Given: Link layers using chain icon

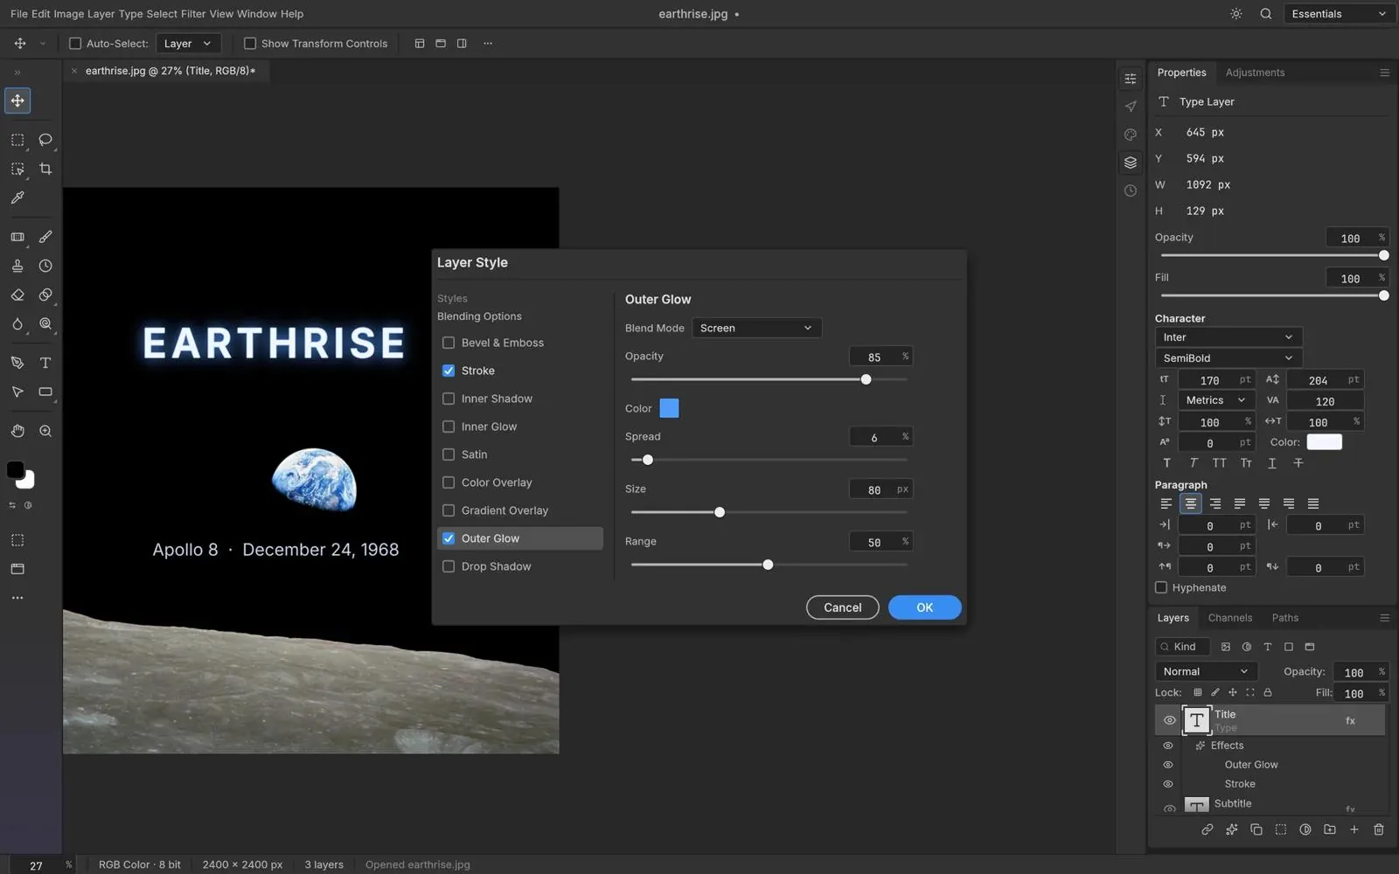Looking at the screenshot, I should [1208, 829].
